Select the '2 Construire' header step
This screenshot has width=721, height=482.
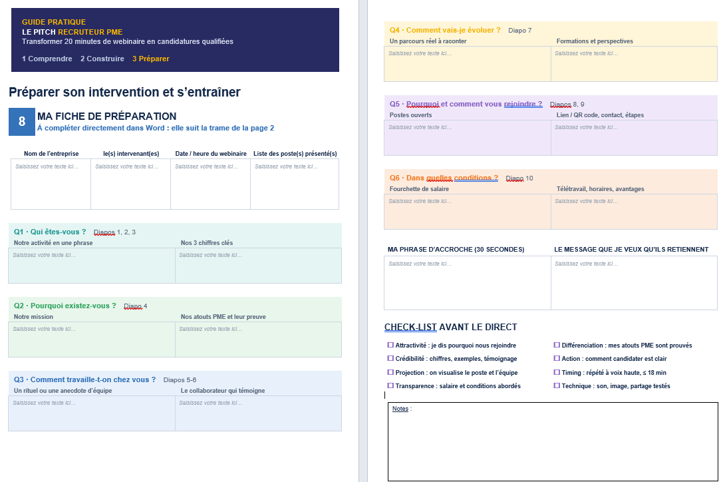(x=102, y=59)
